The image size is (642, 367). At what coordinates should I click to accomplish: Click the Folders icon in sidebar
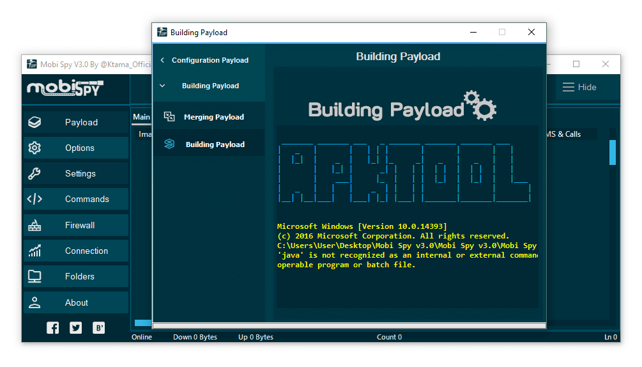pos(34,276)
